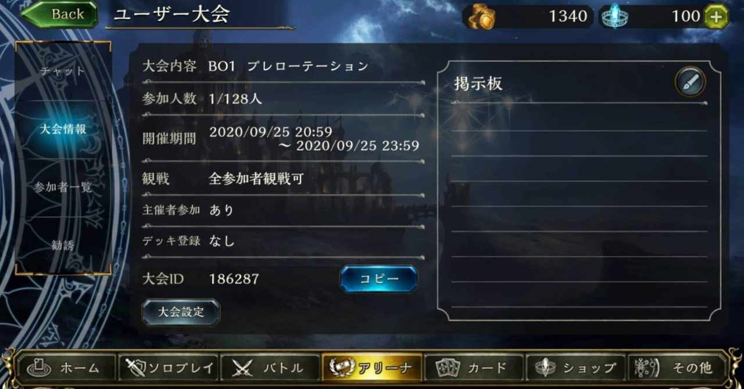This screenshot has height=389, width=744.
Task: Open ショップ from the bottom bar
Action: tap(576, 368)
